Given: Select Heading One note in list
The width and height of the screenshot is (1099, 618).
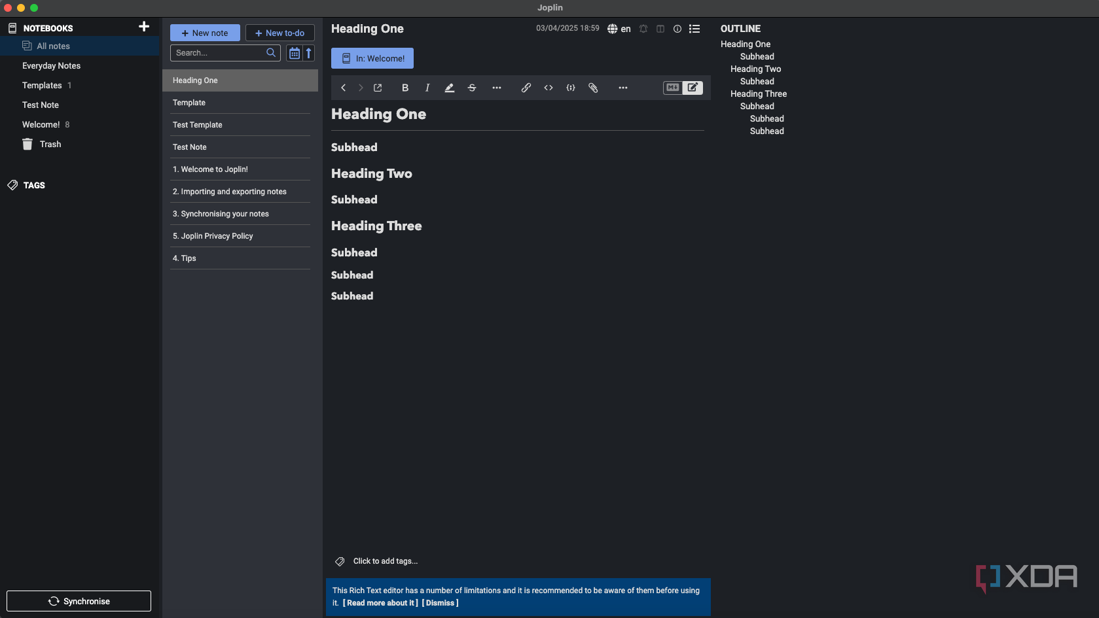Looking at the screenshot, I should click(240, 80).
